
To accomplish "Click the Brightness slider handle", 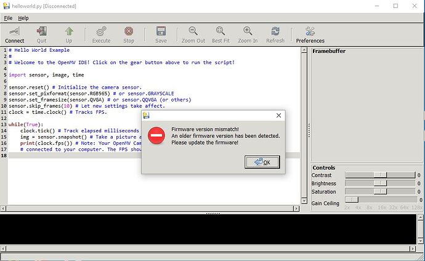I will click(x=380, y=183).
